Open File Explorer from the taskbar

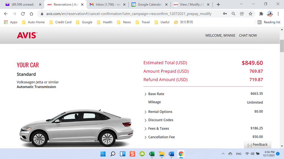pyautogui.click(x=162, y=154)
